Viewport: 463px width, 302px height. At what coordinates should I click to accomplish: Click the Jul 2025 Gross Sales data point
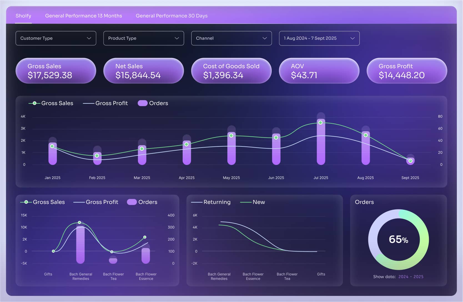click(320, 123)
